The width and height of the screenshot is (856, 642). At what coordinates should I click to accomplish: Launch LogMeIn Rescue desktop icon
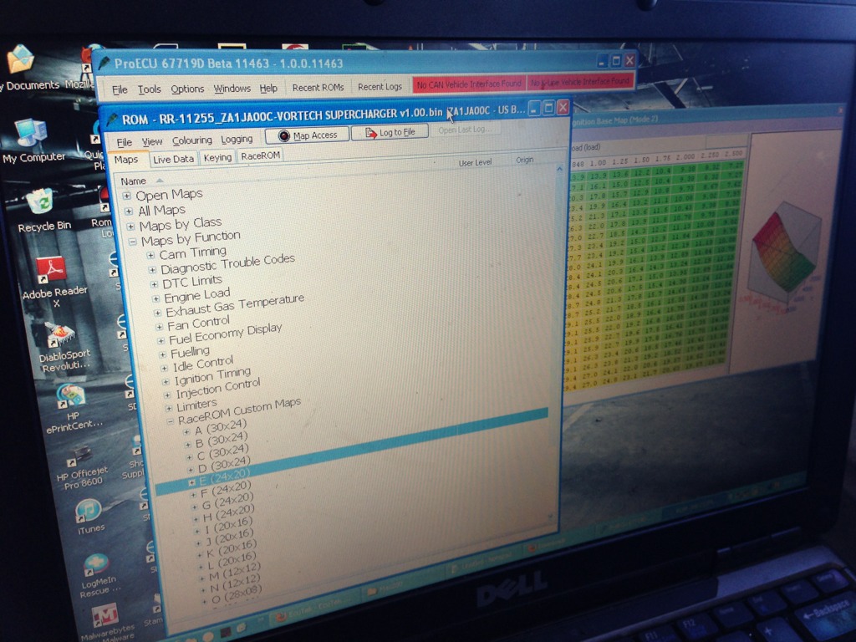point(95,565)
